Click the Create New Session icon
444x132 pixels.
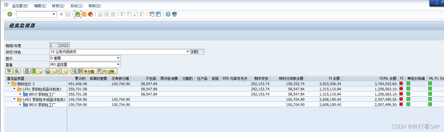tap(152, 14)
